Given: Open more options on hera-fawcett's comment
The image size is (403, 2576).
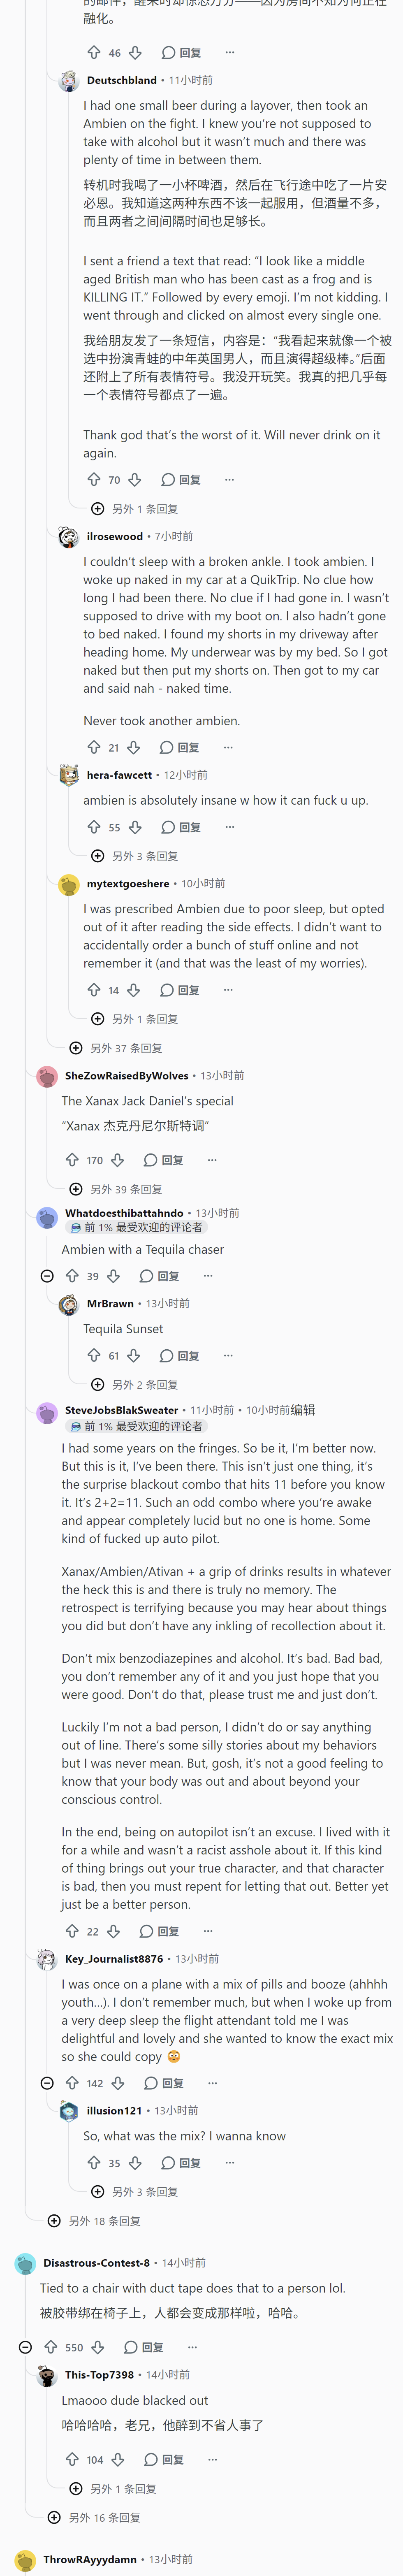Looking at the screenshot, I should pyautogui.click(x=229, y=827).
